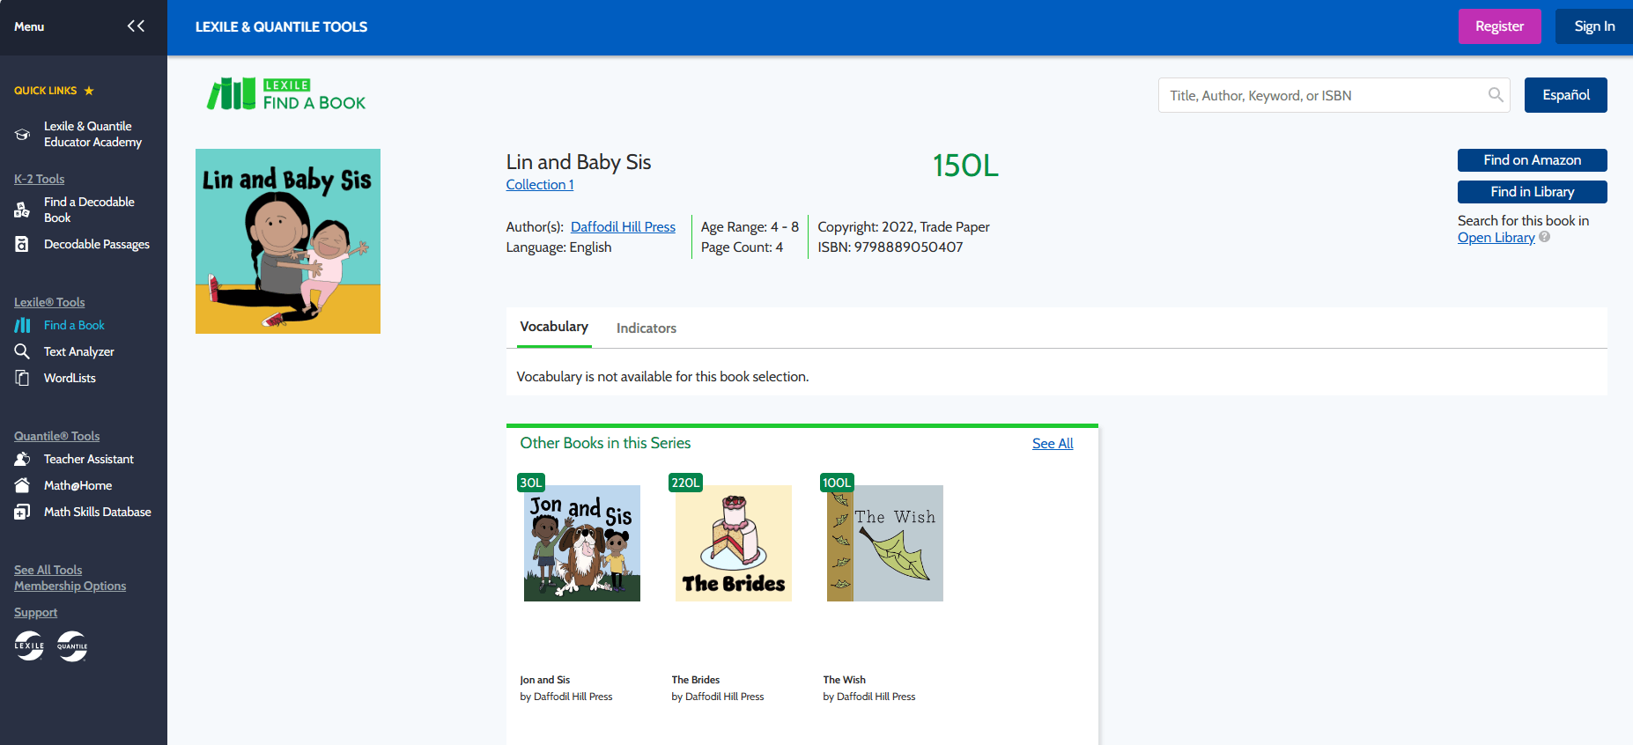
Task: Click Find in Library button
Action: [1532, 192]
